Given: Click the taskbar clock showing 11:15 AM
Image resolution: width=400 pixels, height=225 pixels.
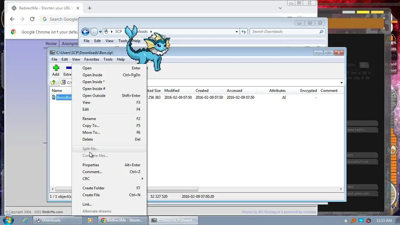Looking at the screenshot, I should [384, 221].
